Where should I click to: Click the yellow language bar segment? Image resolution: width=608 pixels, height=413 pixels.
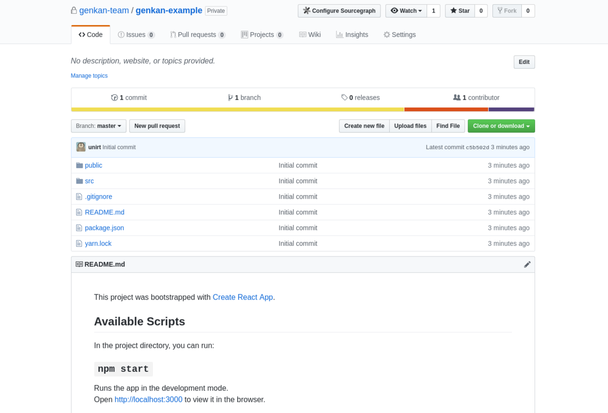238,109
